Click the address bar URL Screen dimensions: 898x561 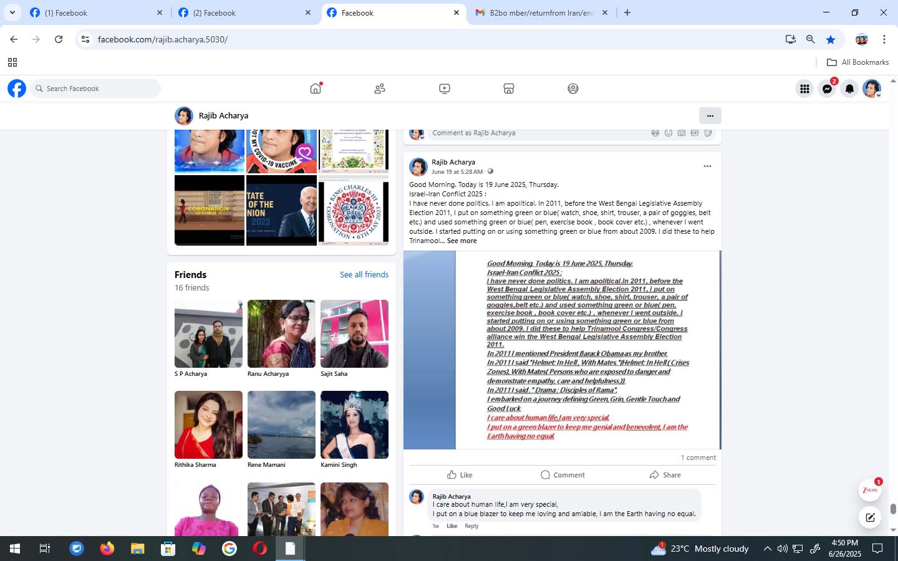[163, 39]
